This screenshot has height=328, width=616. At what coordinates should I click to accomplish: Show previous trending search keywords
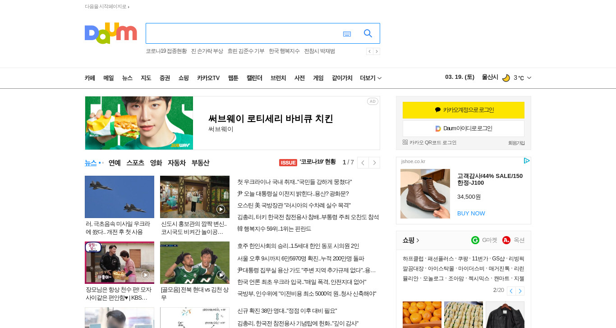tap(369, 51)
